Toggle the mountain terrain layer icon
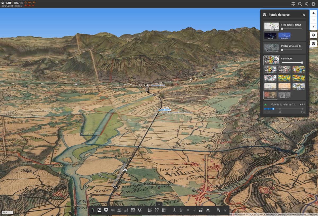The width and height of the screenshot is (318, 216). [208, 210]
